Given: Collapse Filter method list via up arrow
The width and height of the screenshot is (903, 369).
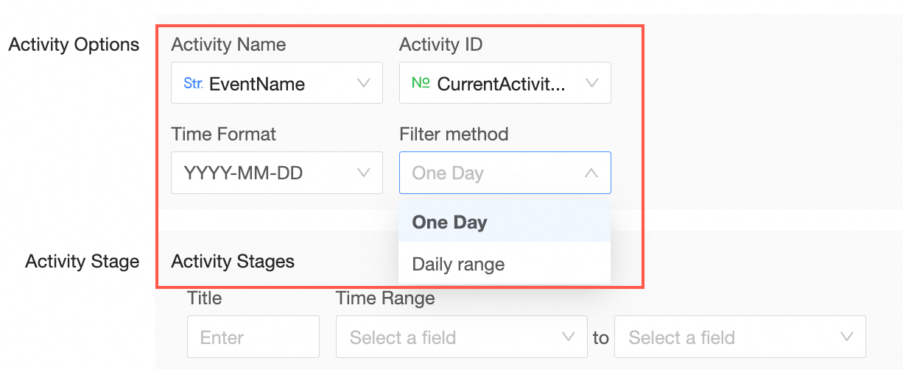Looking at the screenshot, I should 591,173.
